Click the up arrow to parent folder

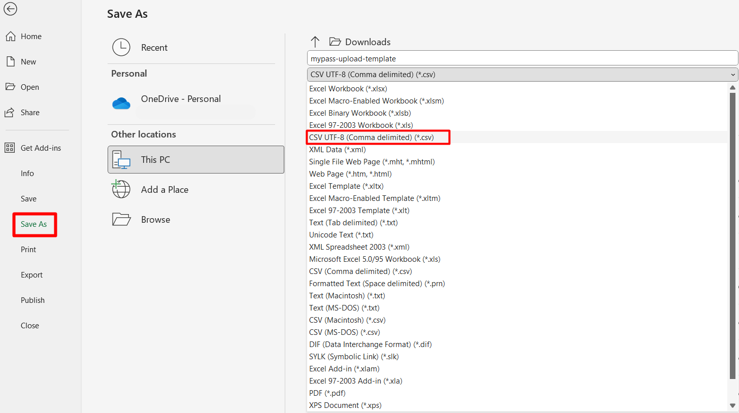pos(315,42)
